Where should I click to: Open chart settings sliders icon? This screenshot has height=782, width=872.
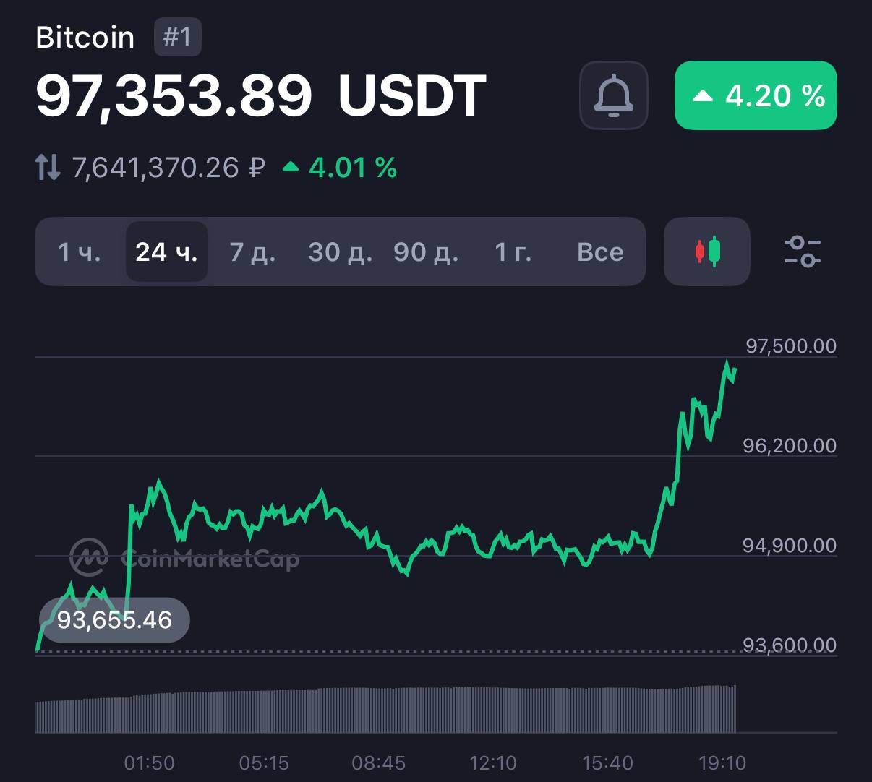[x=802, y=252]
